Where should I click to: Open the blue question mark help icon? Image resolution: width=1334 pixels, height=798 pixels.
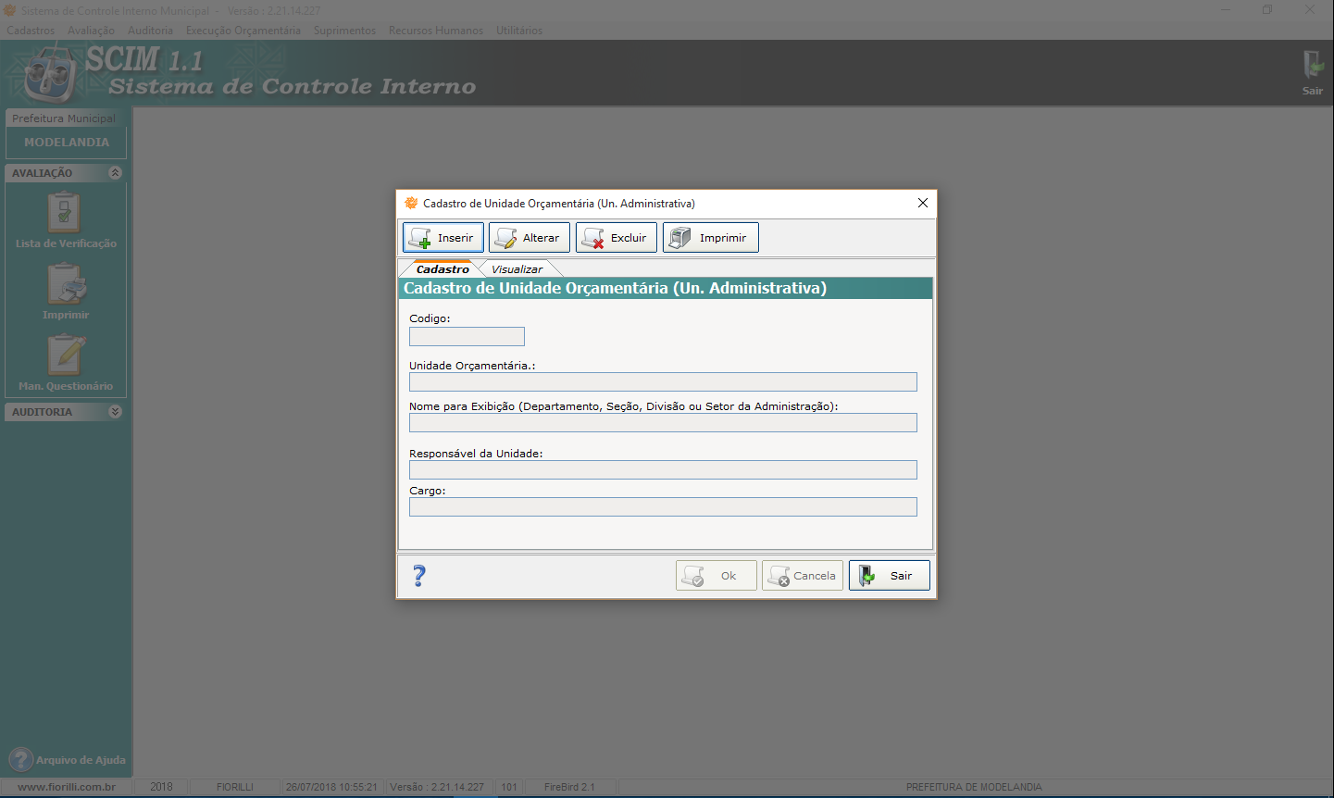pos(419,576)
